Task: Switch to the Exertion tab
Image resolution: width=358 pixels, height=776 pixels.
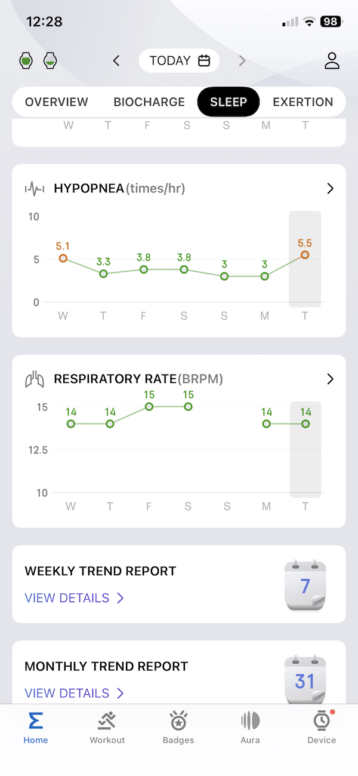Action: [x=303, y=102]
